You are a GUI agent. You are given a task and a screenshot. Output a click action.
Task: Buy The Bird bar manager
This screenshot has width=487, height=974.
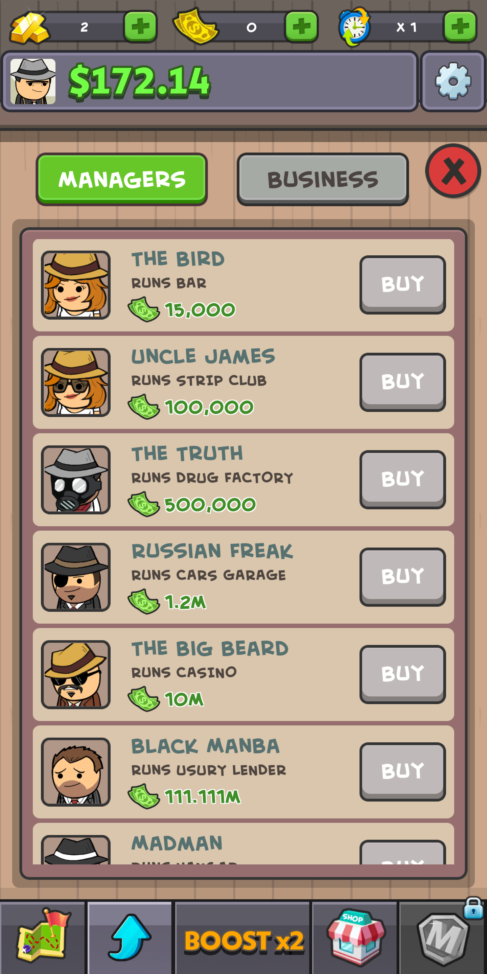(402, 284)
